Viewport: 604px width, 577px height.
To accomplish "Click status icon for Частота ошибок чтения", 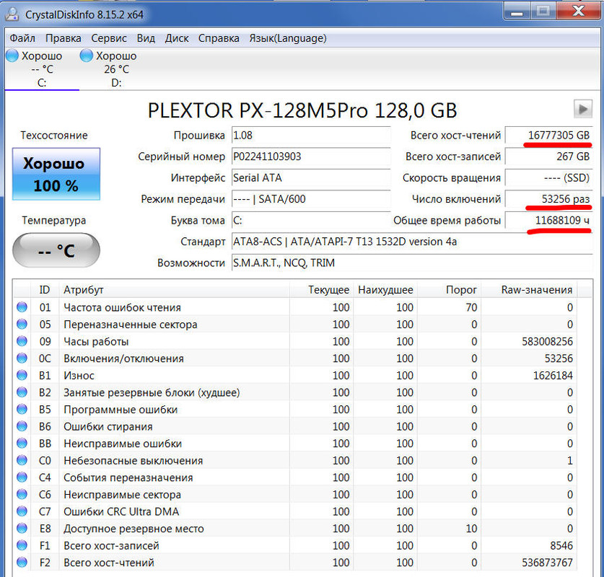I will click(22, 307).
